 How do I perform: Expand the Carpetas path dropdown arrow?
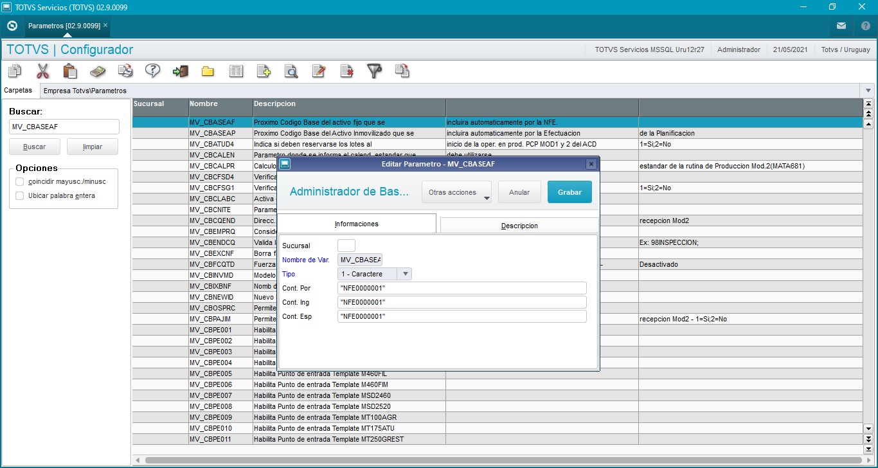point(869,91)
